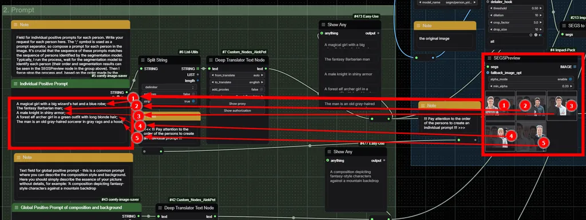The image size is (586, 220).
Task: Open the SEGSPreview node menu icon
Action: click(489, 58)
